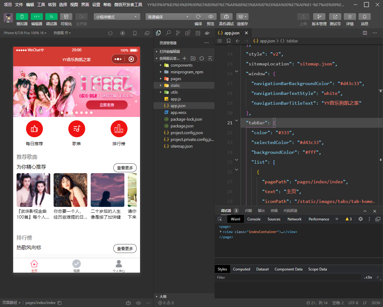Switch to the Computed styles tab
Image resolution: width=383 pixels, height=307 pixels.
point(241,269)
